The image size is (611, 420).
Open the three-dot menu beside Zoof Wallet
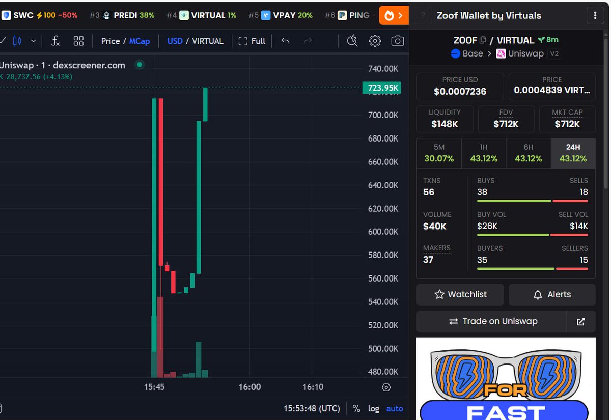pyautogui.click(x=595, y=15)
